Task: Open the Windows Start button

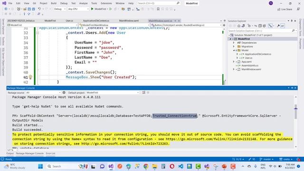Action: coord(40,166)
